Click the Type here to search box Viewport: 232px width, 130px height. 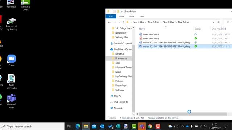click(32, 126)
